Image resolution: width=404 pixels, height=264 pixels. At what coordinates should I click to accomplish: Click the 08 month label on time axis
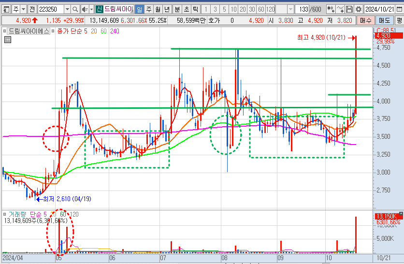point(224,258)
